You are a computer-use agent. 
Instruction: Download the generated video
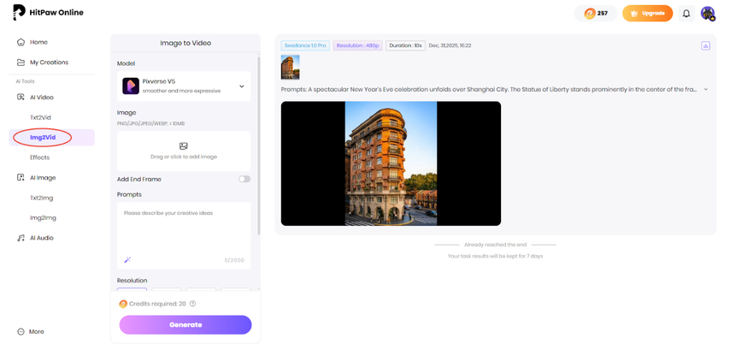tap(705, 45)
